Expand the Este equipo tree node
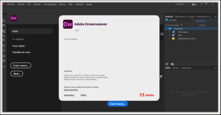This screenshot has height=115, width=221. click(169, 32)
